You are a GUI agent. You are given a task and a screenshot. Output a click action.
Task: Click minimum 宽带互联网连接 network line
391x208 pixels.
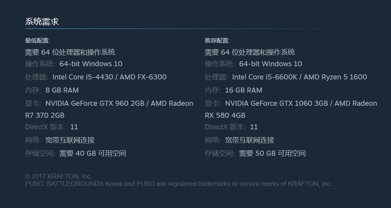point(60,140)
